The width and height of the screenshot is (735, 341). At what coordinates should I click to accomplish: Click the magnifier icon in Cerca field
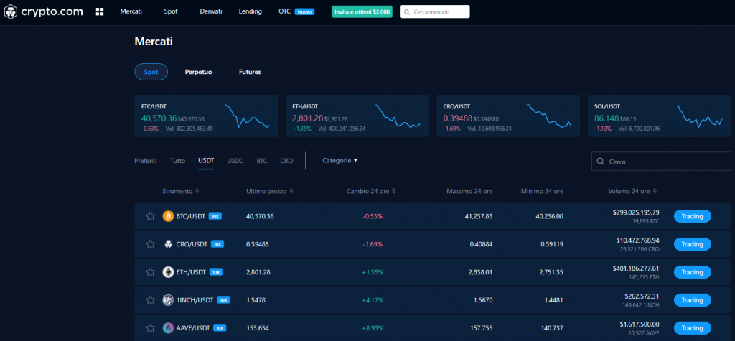600,162
